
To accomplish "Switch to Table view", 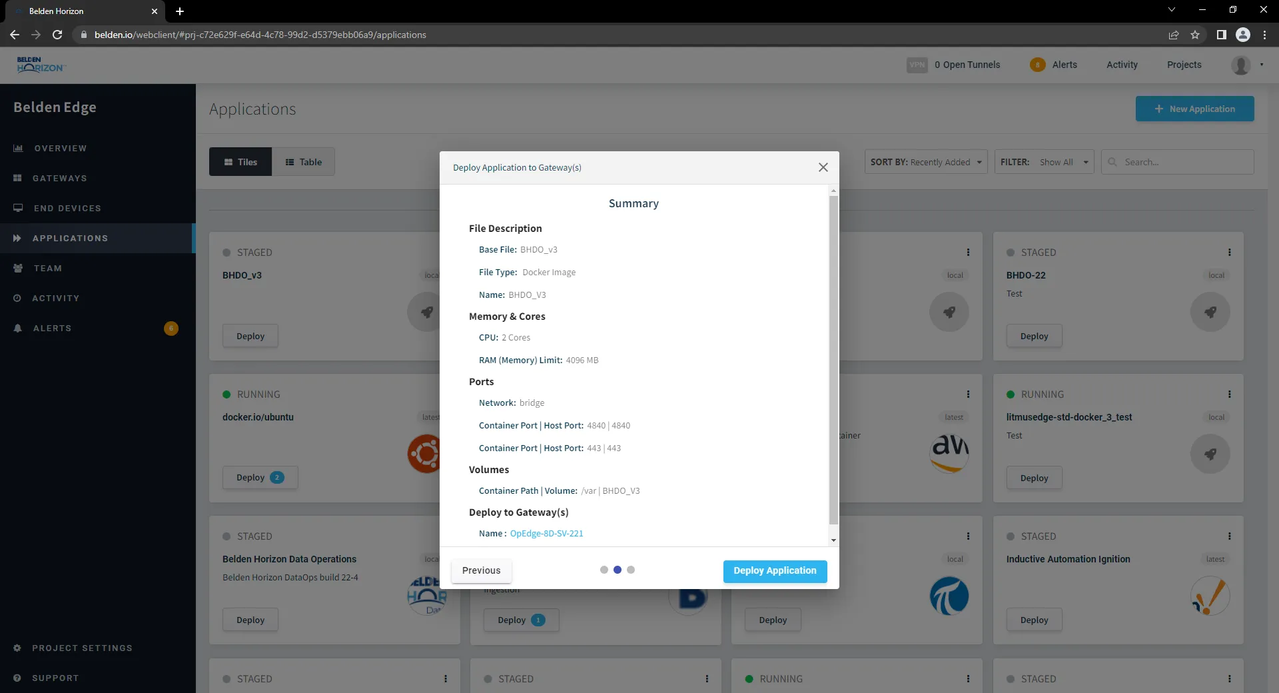I will 303,162.
